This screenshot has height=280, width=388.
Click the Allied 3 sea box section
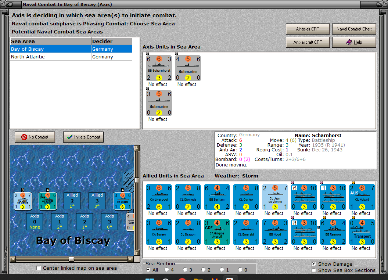pos(97,201)
